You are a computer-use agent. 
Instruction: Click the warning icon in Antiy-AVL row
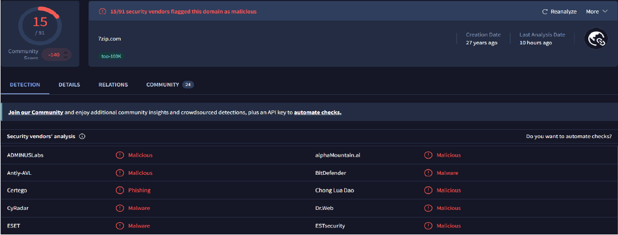tap(120, 173)
